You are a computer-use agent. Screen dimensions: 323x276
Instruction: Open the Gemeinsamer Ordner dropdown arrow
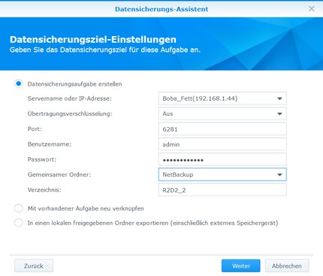279,174
